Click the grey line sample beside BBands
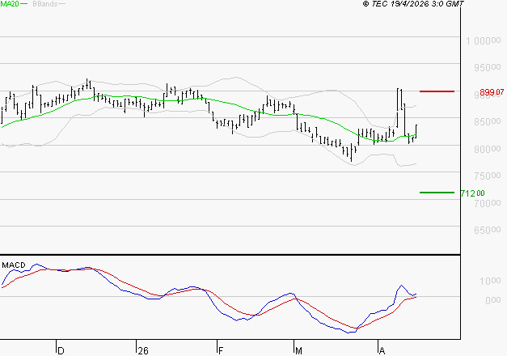Viewport: 507px width, 356px height. [x=62, y=5]
